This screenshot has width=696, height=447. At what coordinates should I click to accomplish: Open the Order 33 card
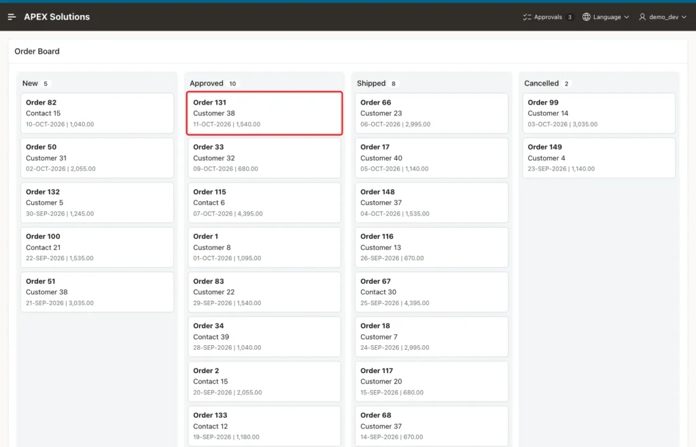point(264,158)
